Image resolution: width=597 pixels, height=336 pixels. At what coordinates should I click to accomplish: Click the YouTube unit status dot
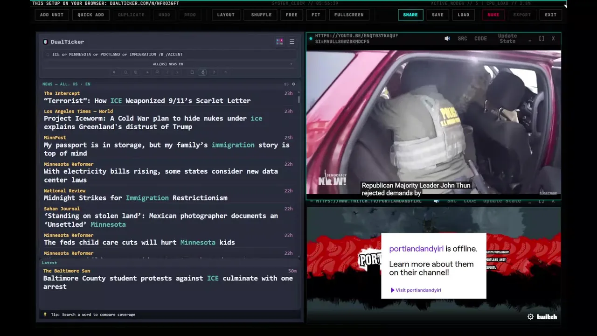311,39
